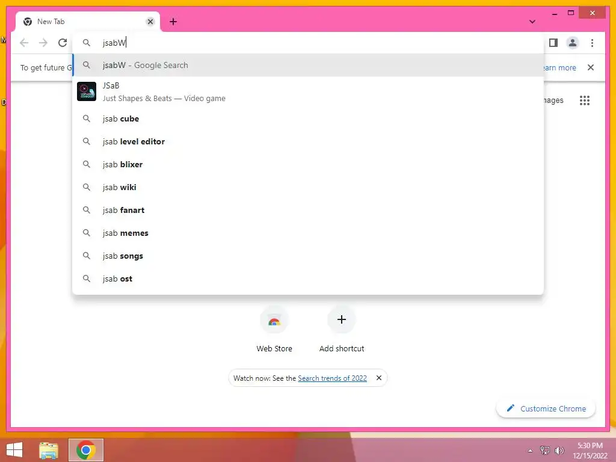
Task: Select the New Tab tab
Action: click(x=88, y=22)
